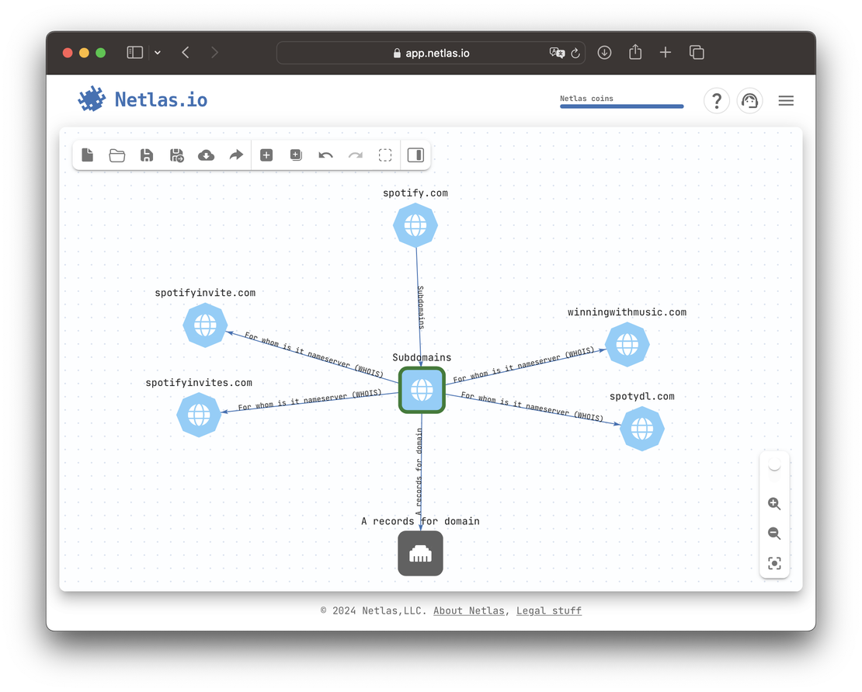Open the About Netlas link

click(469, 610)
